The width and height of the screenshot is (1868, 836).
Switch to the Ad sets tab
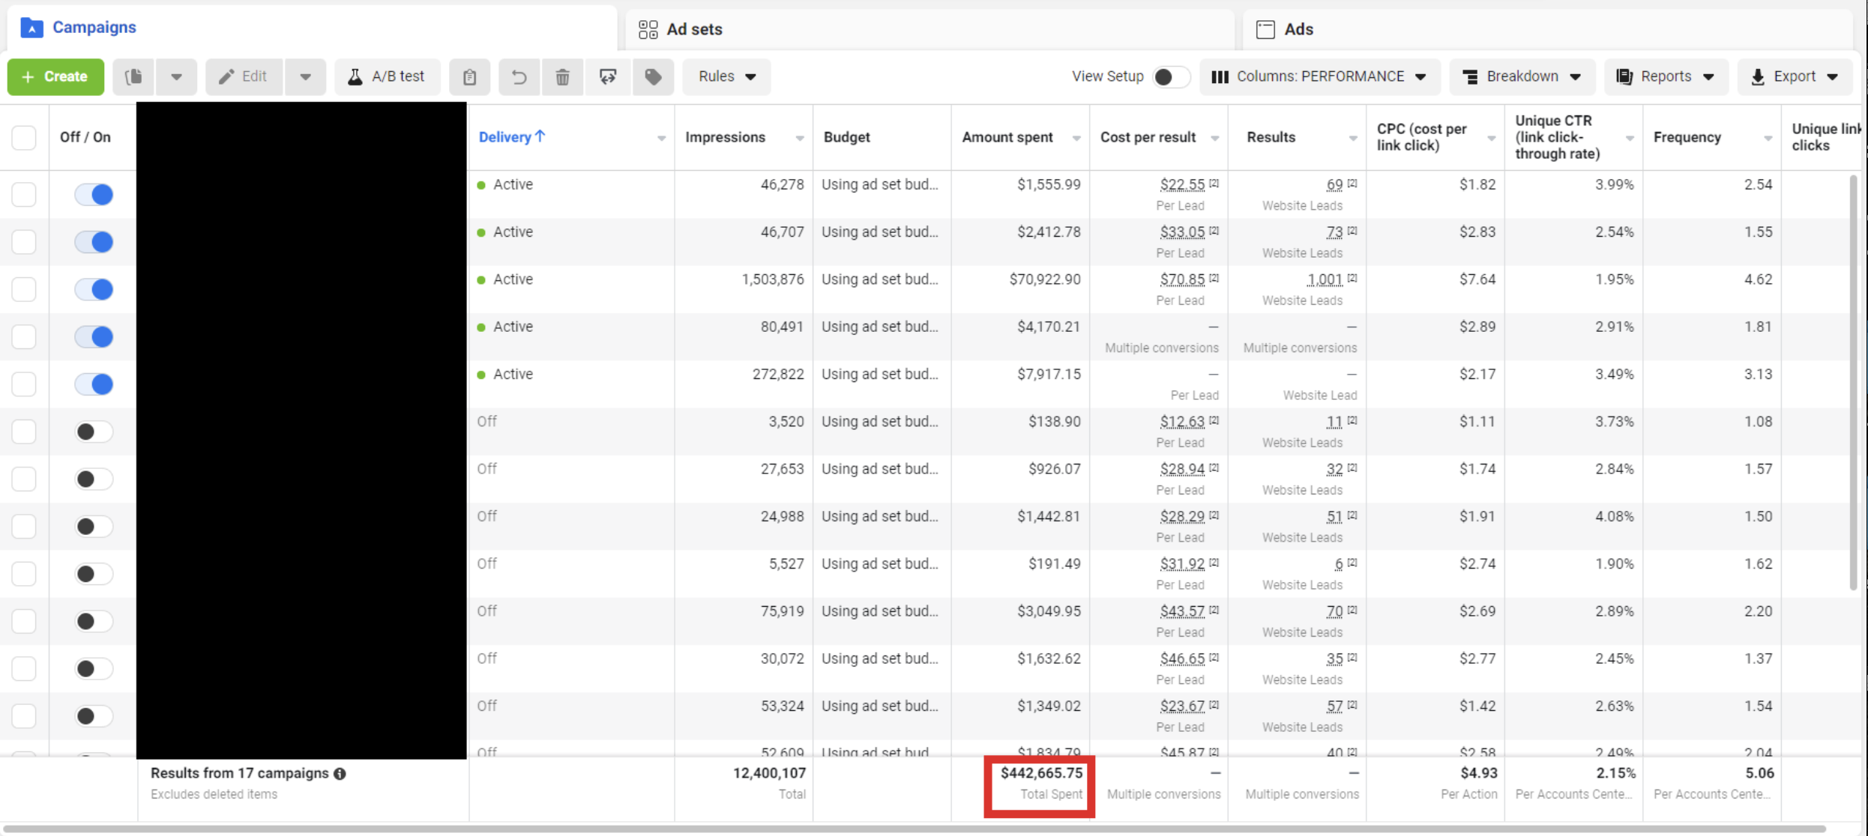tap(681, 29)
